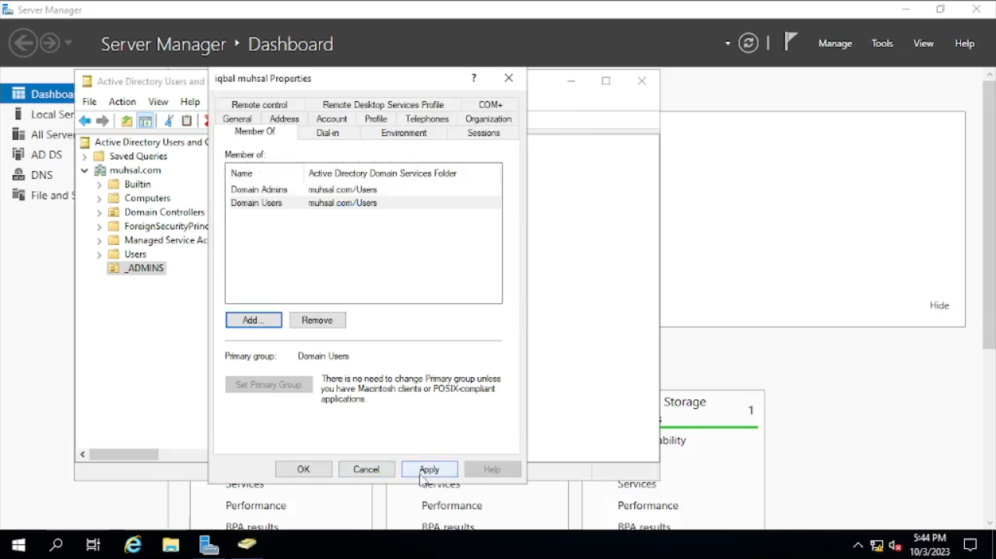Click the Server Manager refresh icon
996x559 pixels.
[x=749, y=44]
